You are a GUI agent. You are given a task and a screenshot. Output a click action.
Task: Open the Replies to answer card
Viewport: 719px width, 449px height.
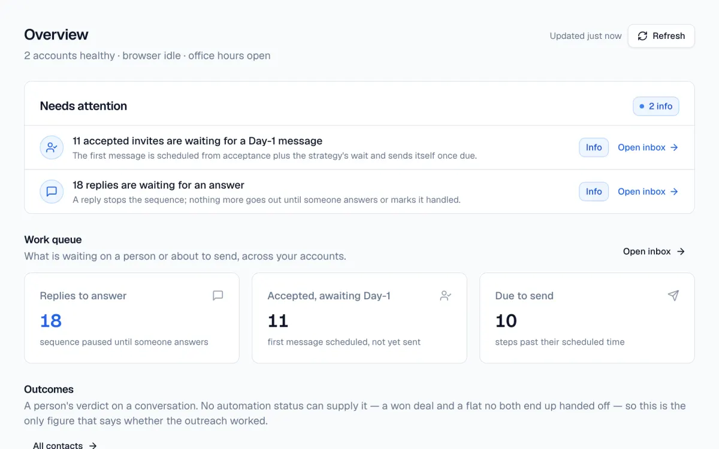point(132,318)
